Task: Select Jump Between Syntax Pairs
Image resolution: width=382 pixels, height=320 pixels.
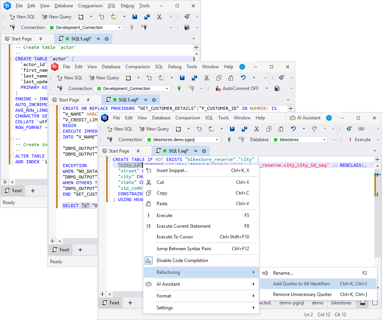Action: (201, 249)
